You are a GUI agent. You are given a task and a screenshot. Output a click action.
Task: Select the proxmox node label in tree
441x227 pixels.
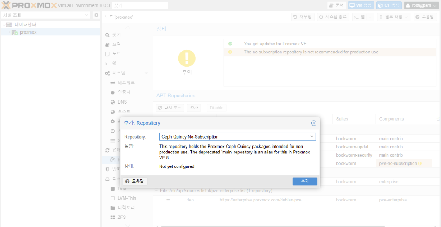point(28,32)
